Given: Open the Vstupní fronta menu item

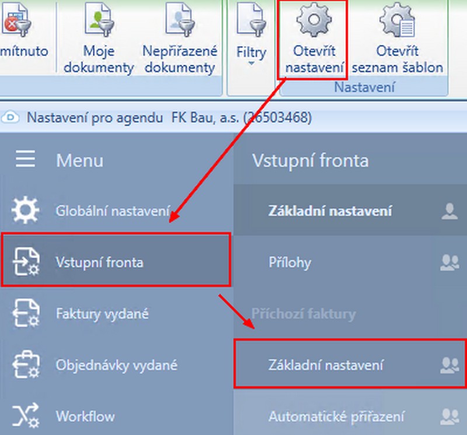Looking at the screenshot, I should [x=99, y=262].
